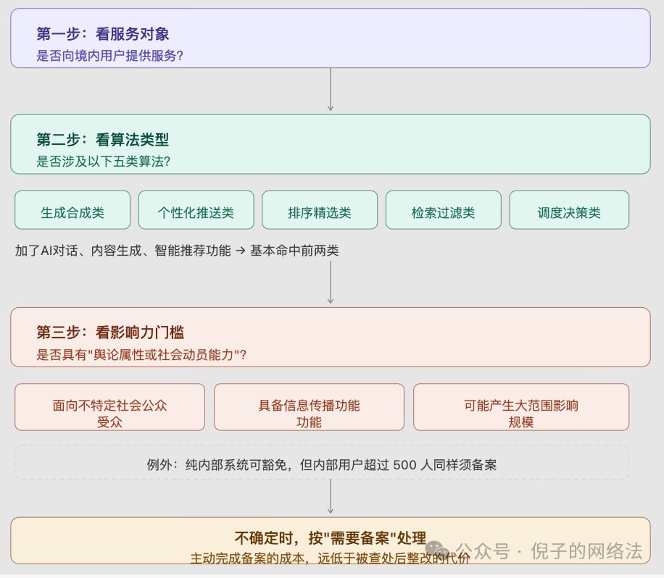Viewport: 664px width, 578px height.
Task: Click the 排序精选类 box
Action: (x=320, y=210)
